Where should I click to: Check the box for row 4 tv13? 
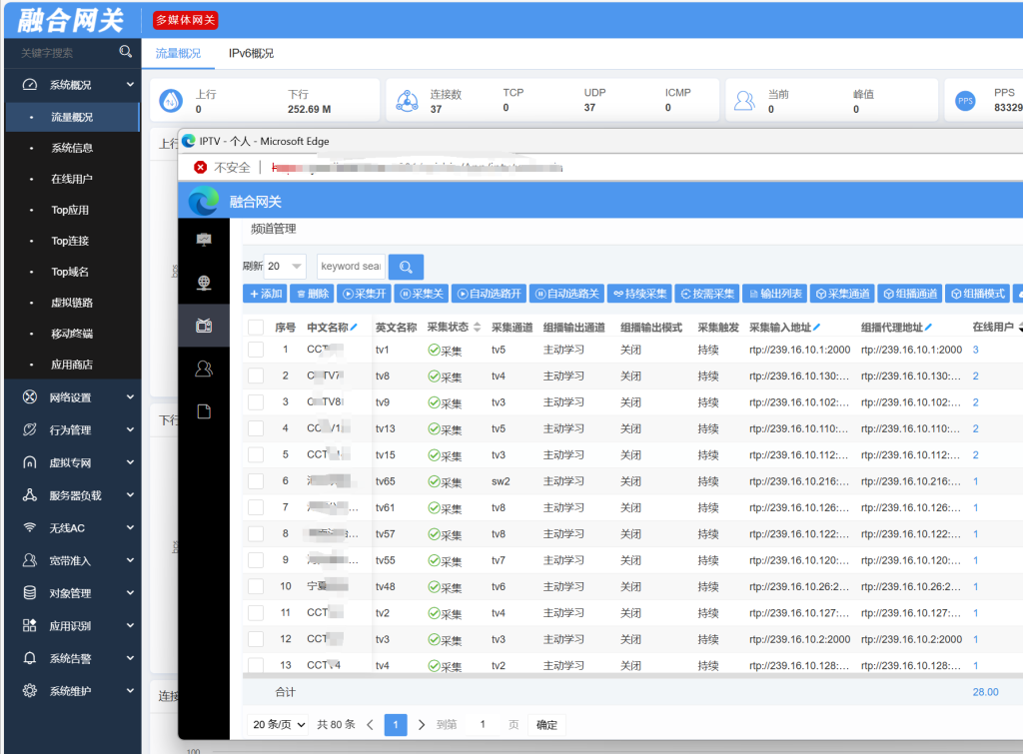[x=256, y=428]
